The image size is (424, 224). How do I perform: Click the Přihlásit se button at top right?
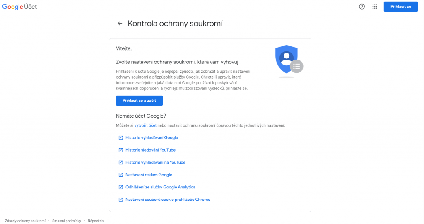400,7
